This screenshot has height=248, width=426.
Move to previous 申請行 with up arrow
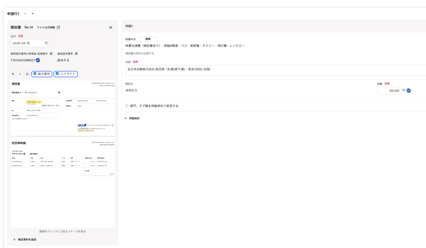(25, 14)
